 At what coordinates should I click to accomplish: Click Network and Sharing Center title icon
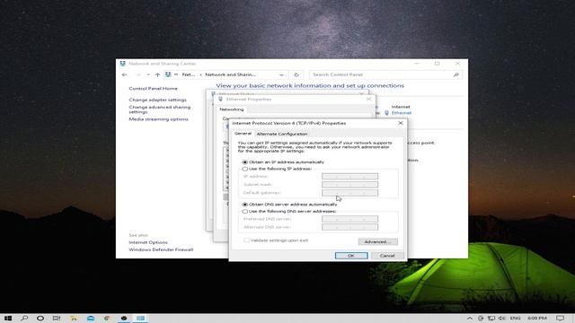(123, 64)
